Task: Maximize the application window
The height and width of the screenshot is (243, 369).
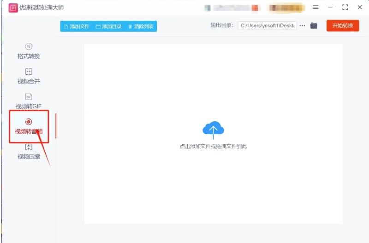Action: pos(345,7)
